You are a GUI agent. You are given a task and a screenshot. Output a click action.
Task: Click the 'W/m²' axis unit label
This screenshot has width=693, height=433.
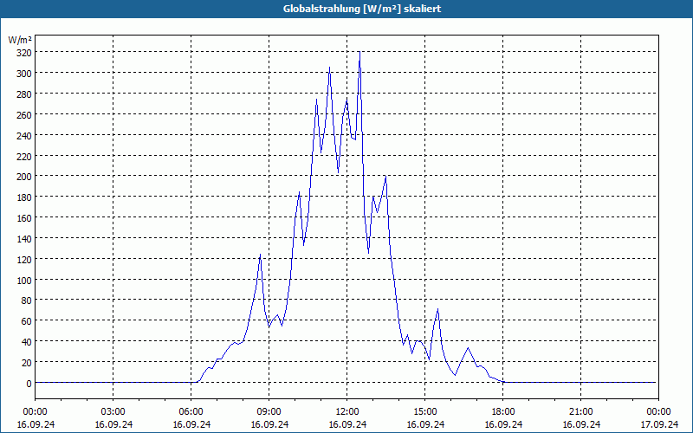[x=20, y=40]
